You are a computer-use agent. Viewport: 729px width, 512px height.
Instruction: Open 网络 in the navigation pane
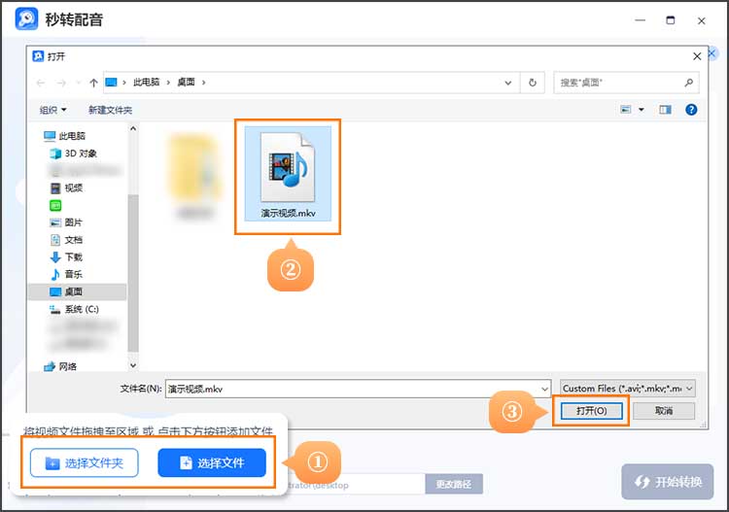coord(67,366)
